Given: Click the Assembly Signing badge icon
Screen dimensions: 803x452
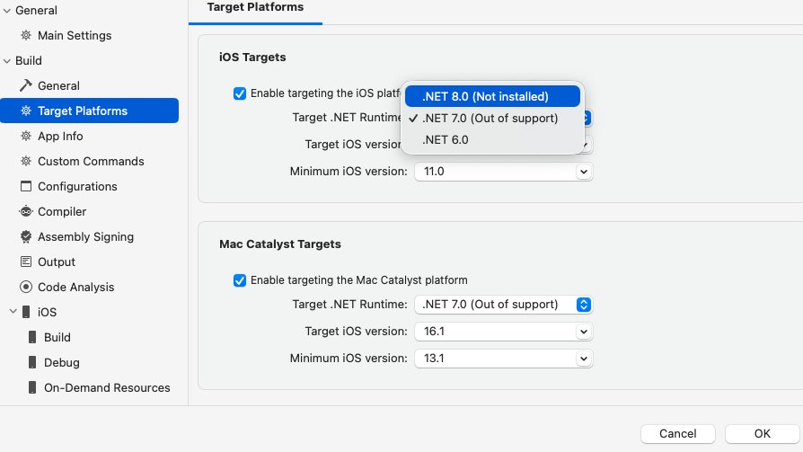Looking at the screenshot, I should [x=26, y=237].
